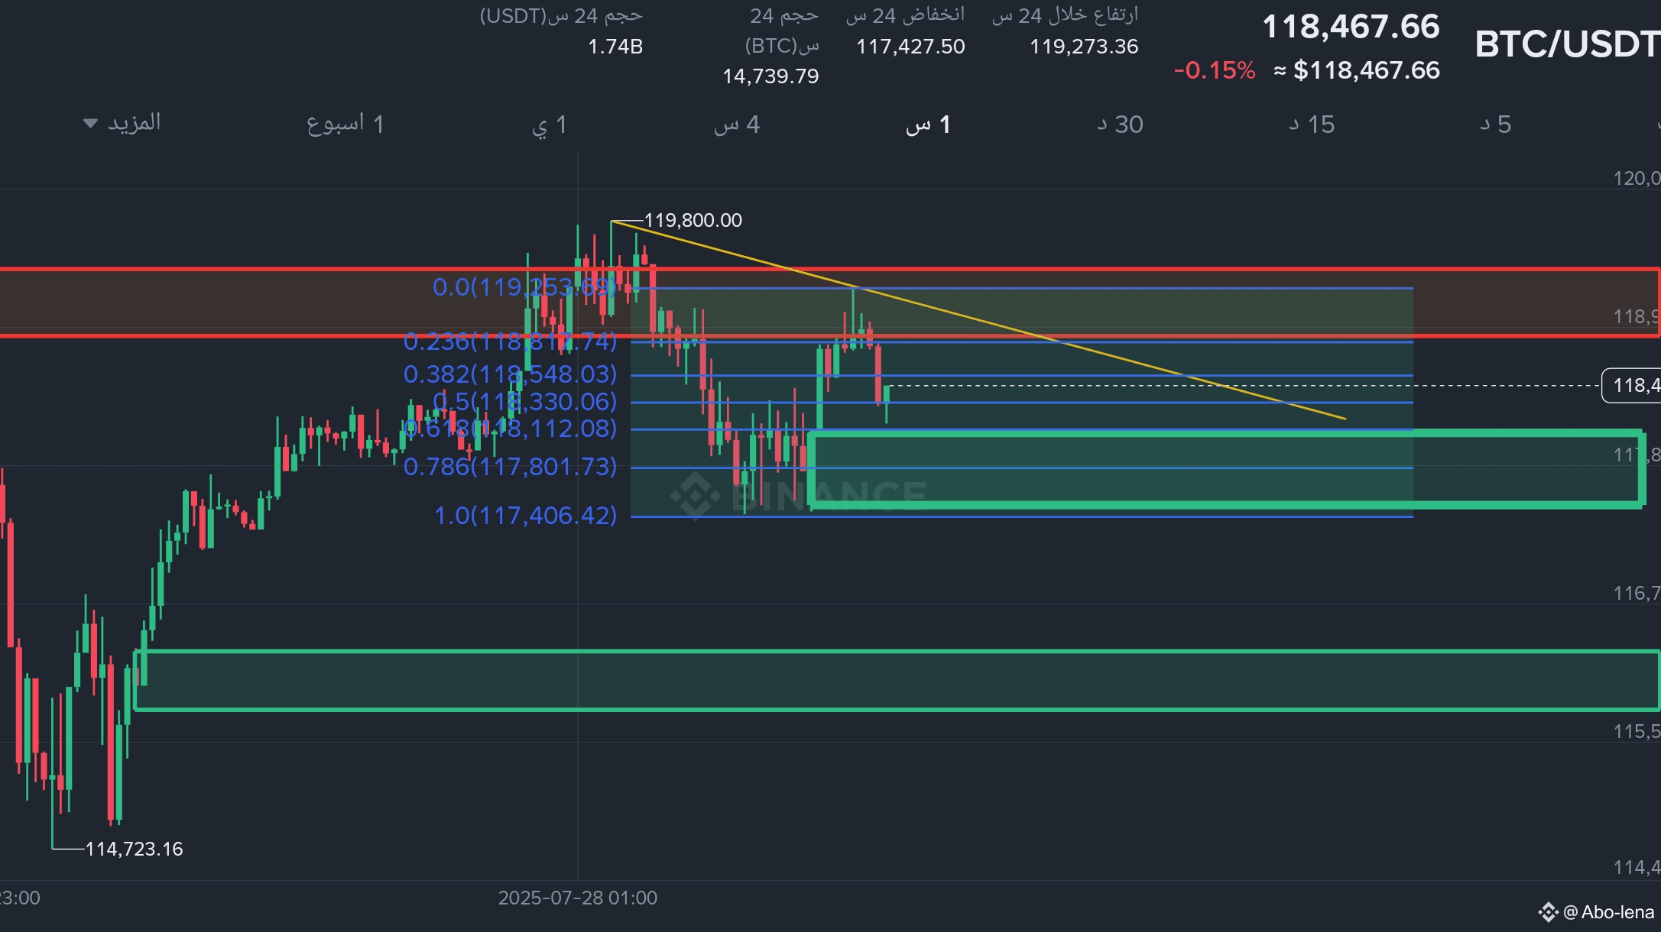
Task: Switch to the 5 د timeframe
Action: click(1496, 125)
